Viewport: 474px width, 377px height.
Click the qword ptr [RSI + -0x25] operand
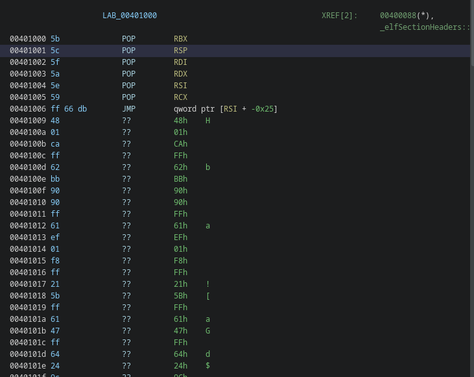pos(225,109)
